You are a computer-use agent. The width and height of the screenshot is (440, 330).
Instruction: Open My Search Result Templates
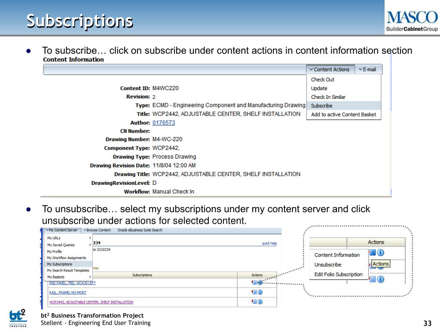(x=68, y=270)
